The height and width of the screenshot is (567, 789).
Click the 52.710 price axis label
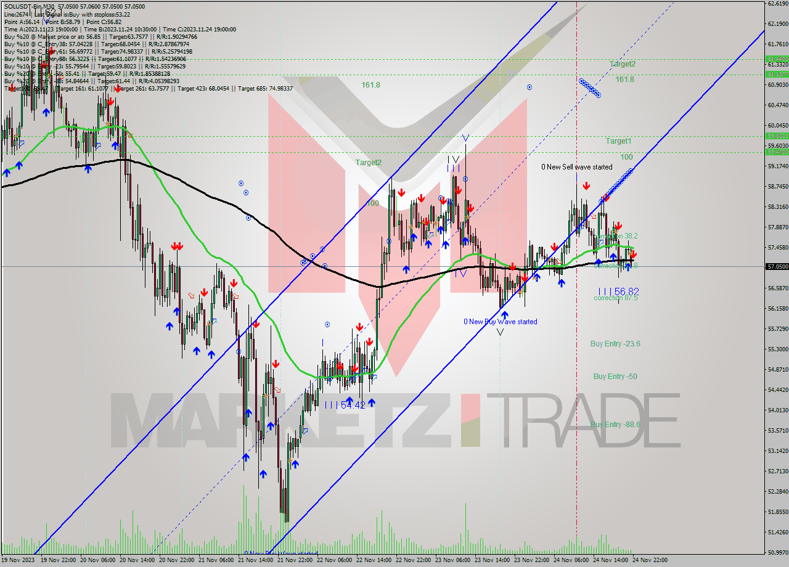click(777, 471)
